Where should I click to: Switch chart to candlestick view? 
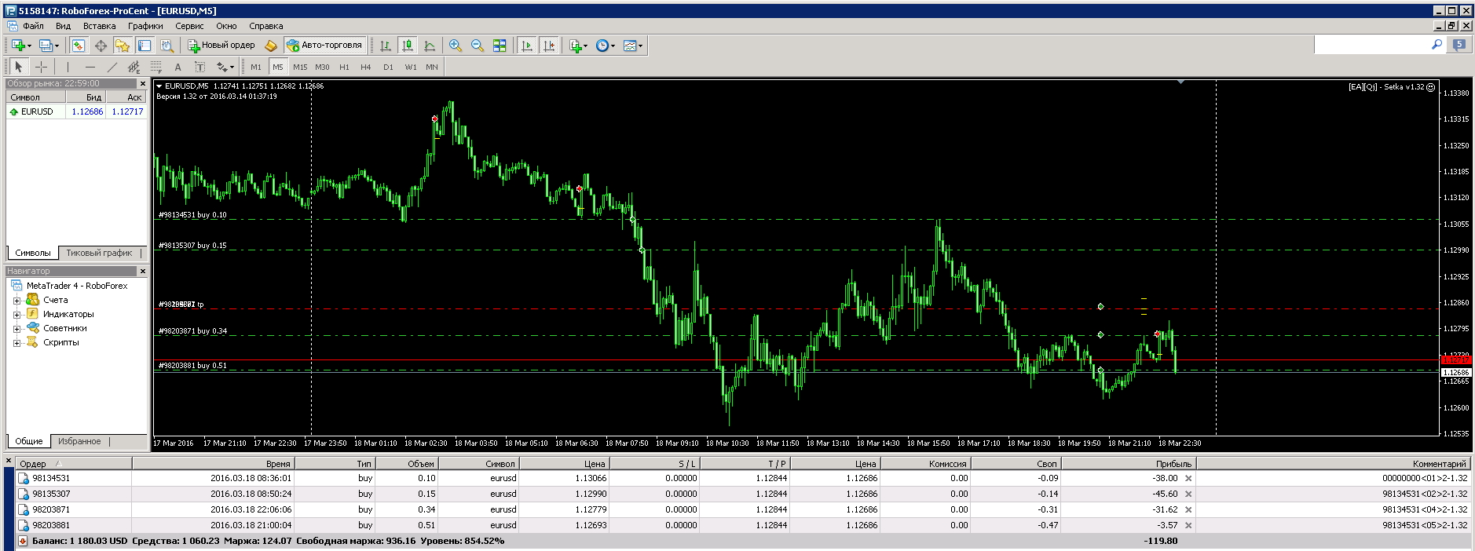click(407, 46)
